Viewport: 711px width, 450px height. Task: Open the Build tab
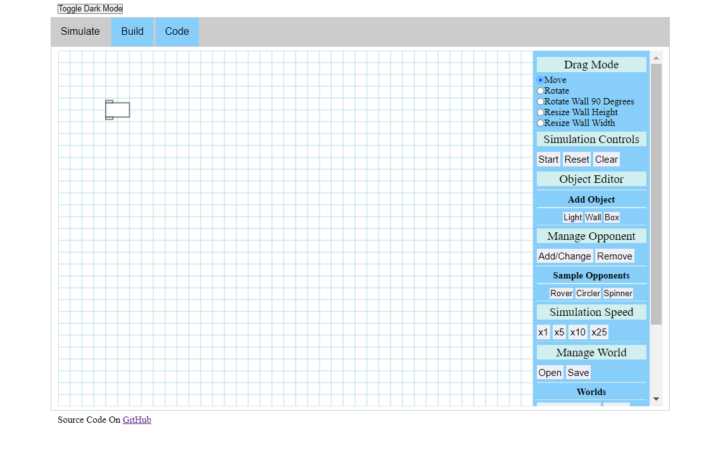click(x=132, y=31)
